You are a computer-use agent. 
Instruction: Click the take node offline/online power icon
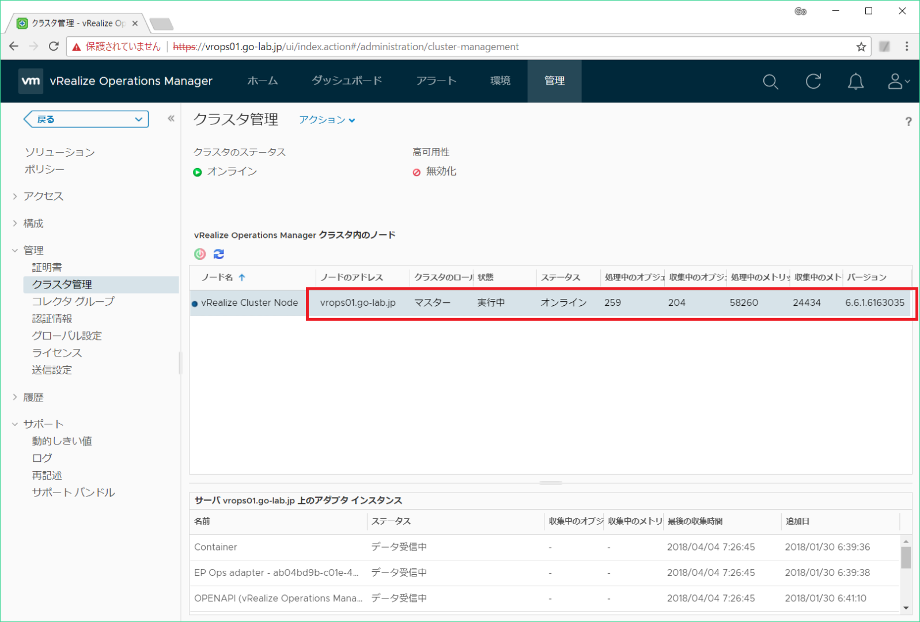[x=200, y=254]
